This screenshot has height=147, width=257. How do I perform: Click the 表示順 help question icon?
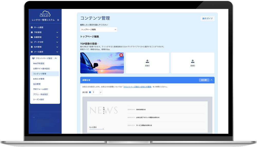[90, 92]
